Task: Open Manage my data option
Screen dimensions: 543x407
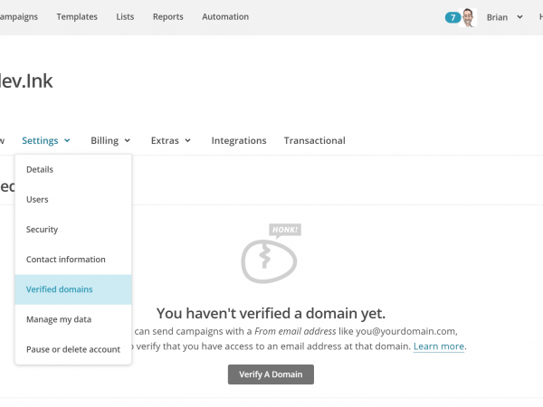Action: (x=59, y=319)
